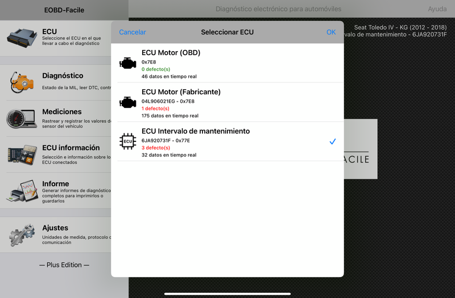The width and height of the screenshot is (455, 298).
Task: Open Mediciones gauge and laptop icon
Action: (22, 119)
